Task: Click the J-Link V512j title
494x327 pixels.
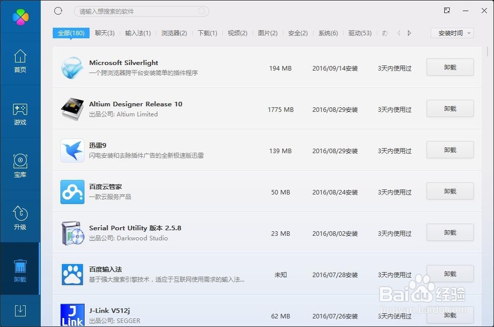Action: (109, 311)
